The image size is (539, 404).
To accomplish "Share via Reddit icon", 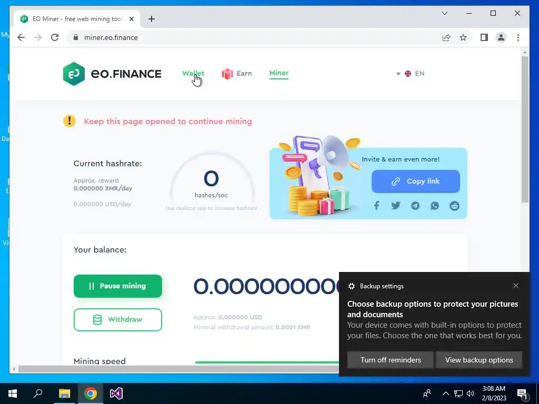I will point(454,206).
